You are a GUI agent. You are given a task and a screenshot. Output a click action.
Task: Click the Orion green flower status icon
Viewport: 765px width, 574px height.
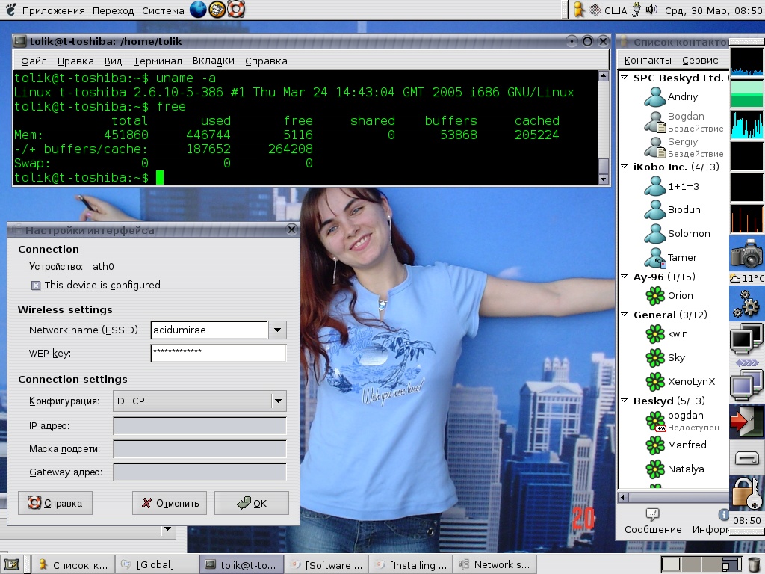(654, 295)
